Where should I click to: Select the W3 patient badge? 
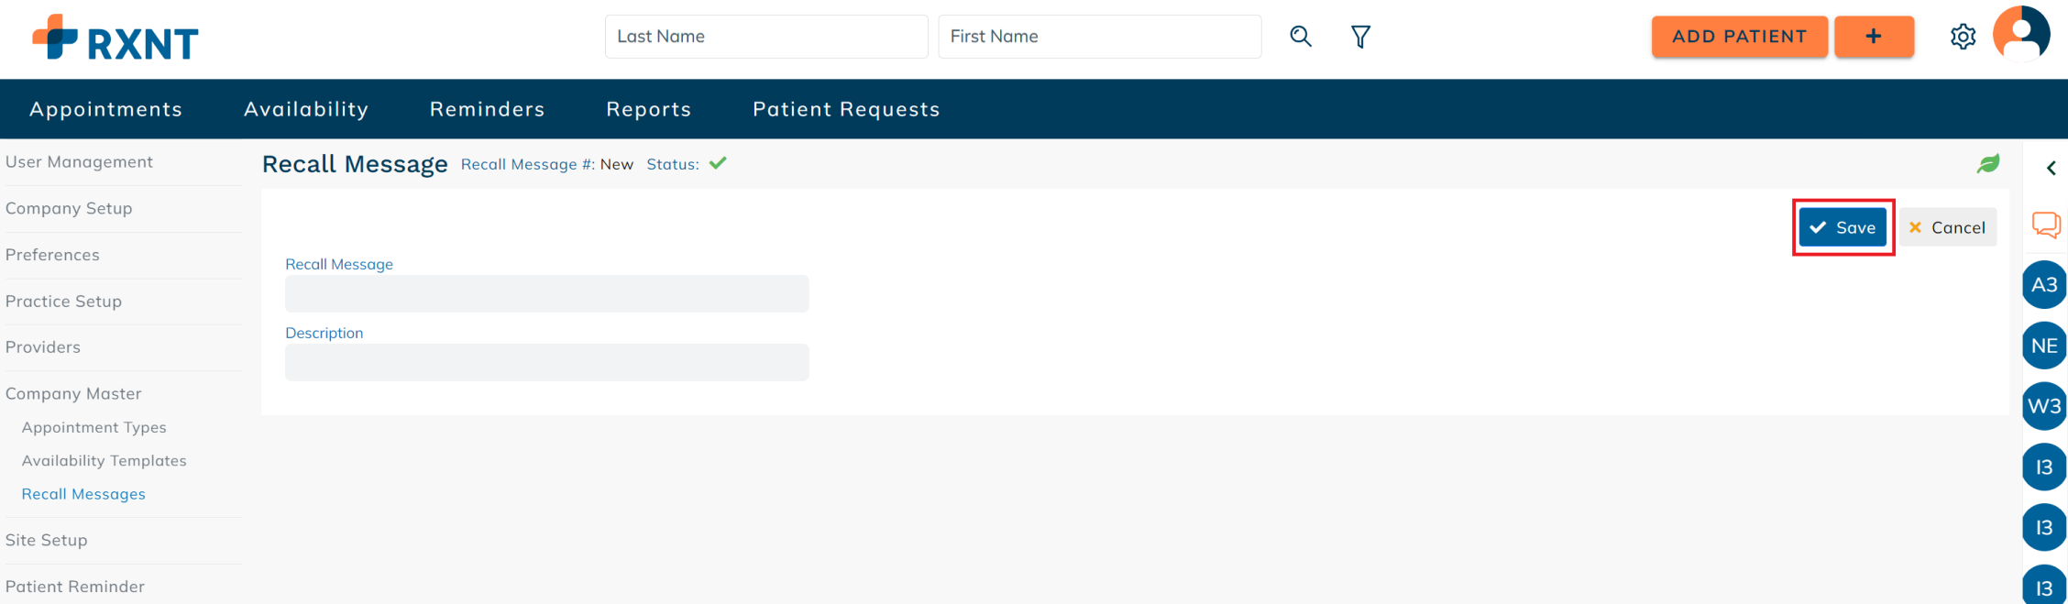pos(2044,406)
